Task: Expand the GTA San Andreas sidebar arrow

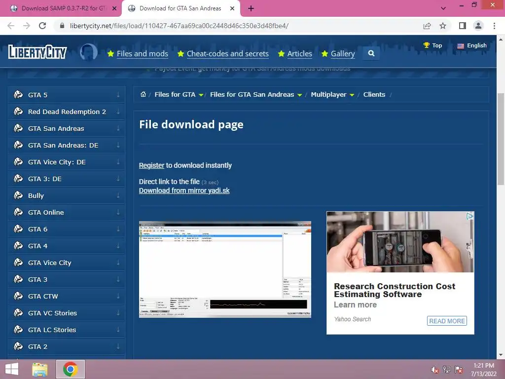Action: click(x=118, y=128)
